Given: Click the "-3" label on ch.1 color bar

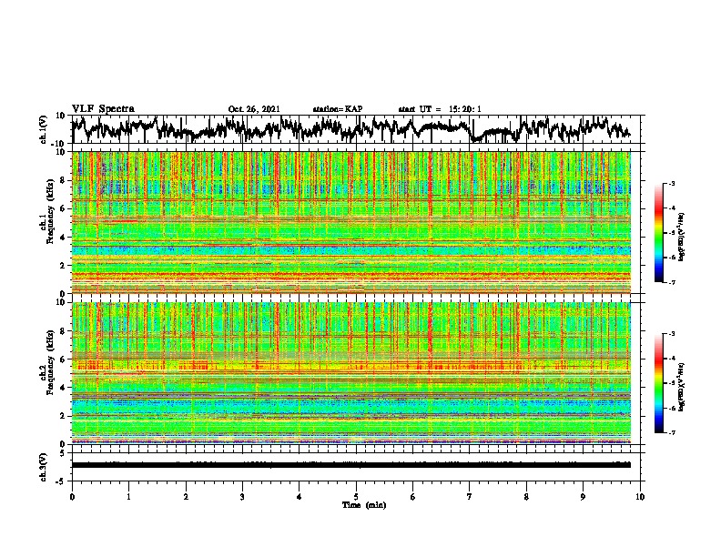Looking at the screenshot, I should 672,183.
